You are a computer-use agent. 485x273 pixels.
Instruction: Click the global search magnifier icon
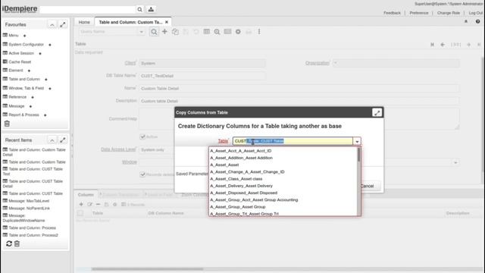click(x=139, y=10)
